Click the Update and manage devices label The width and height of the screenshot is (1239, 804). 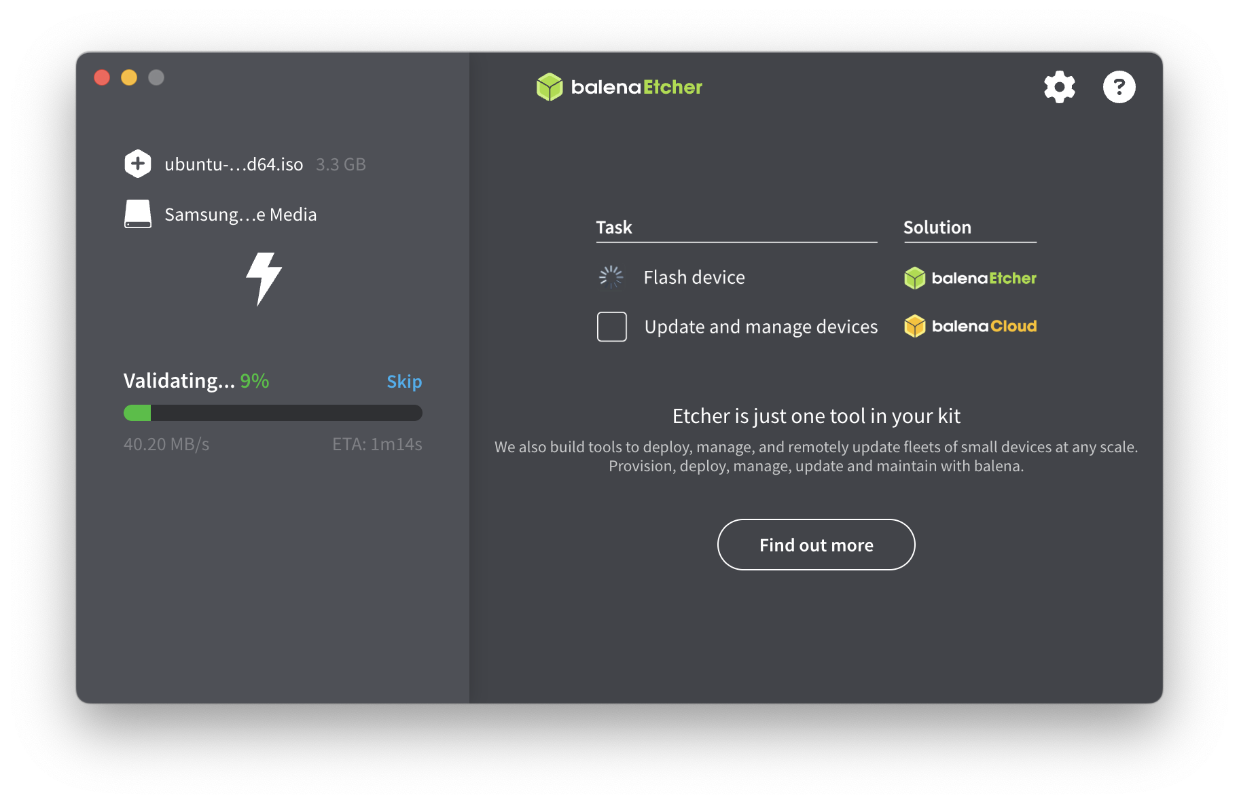(x=761, y=327)
